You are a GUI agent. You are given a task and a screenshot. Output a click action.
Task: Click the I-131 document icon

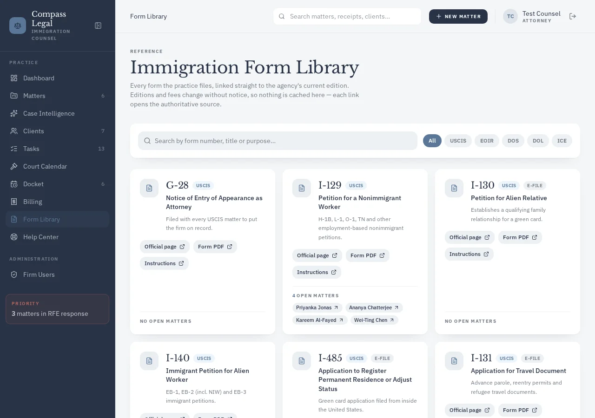pos(454,361)
